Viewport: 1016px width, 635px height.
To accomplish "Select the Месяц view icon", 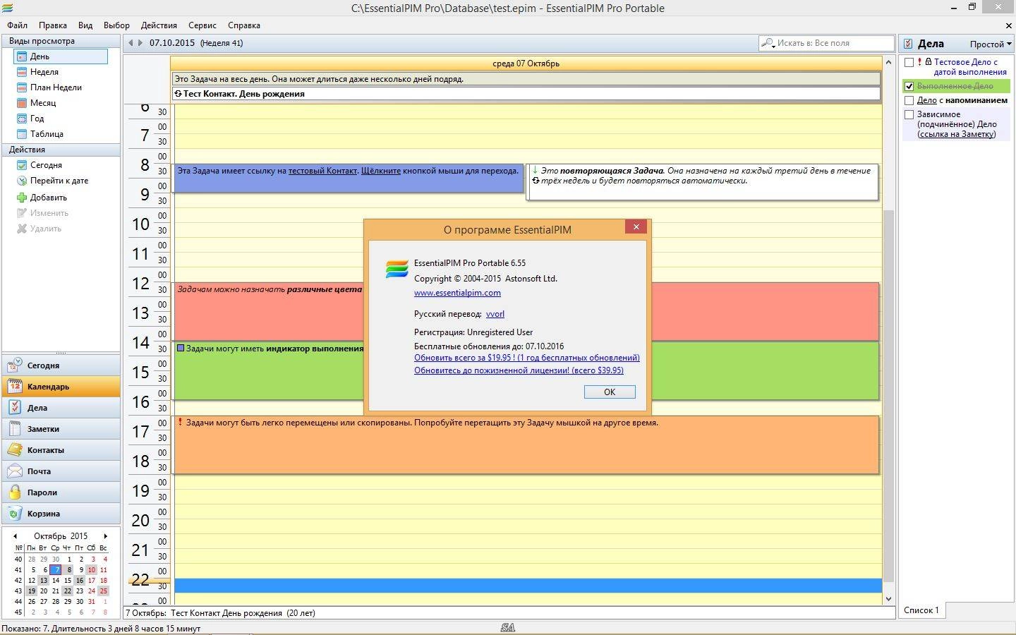I will coord(22,103).
